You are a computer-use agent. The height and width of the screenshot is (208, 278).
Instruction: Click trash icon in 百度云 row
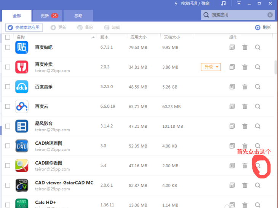(x=244, y=106)
